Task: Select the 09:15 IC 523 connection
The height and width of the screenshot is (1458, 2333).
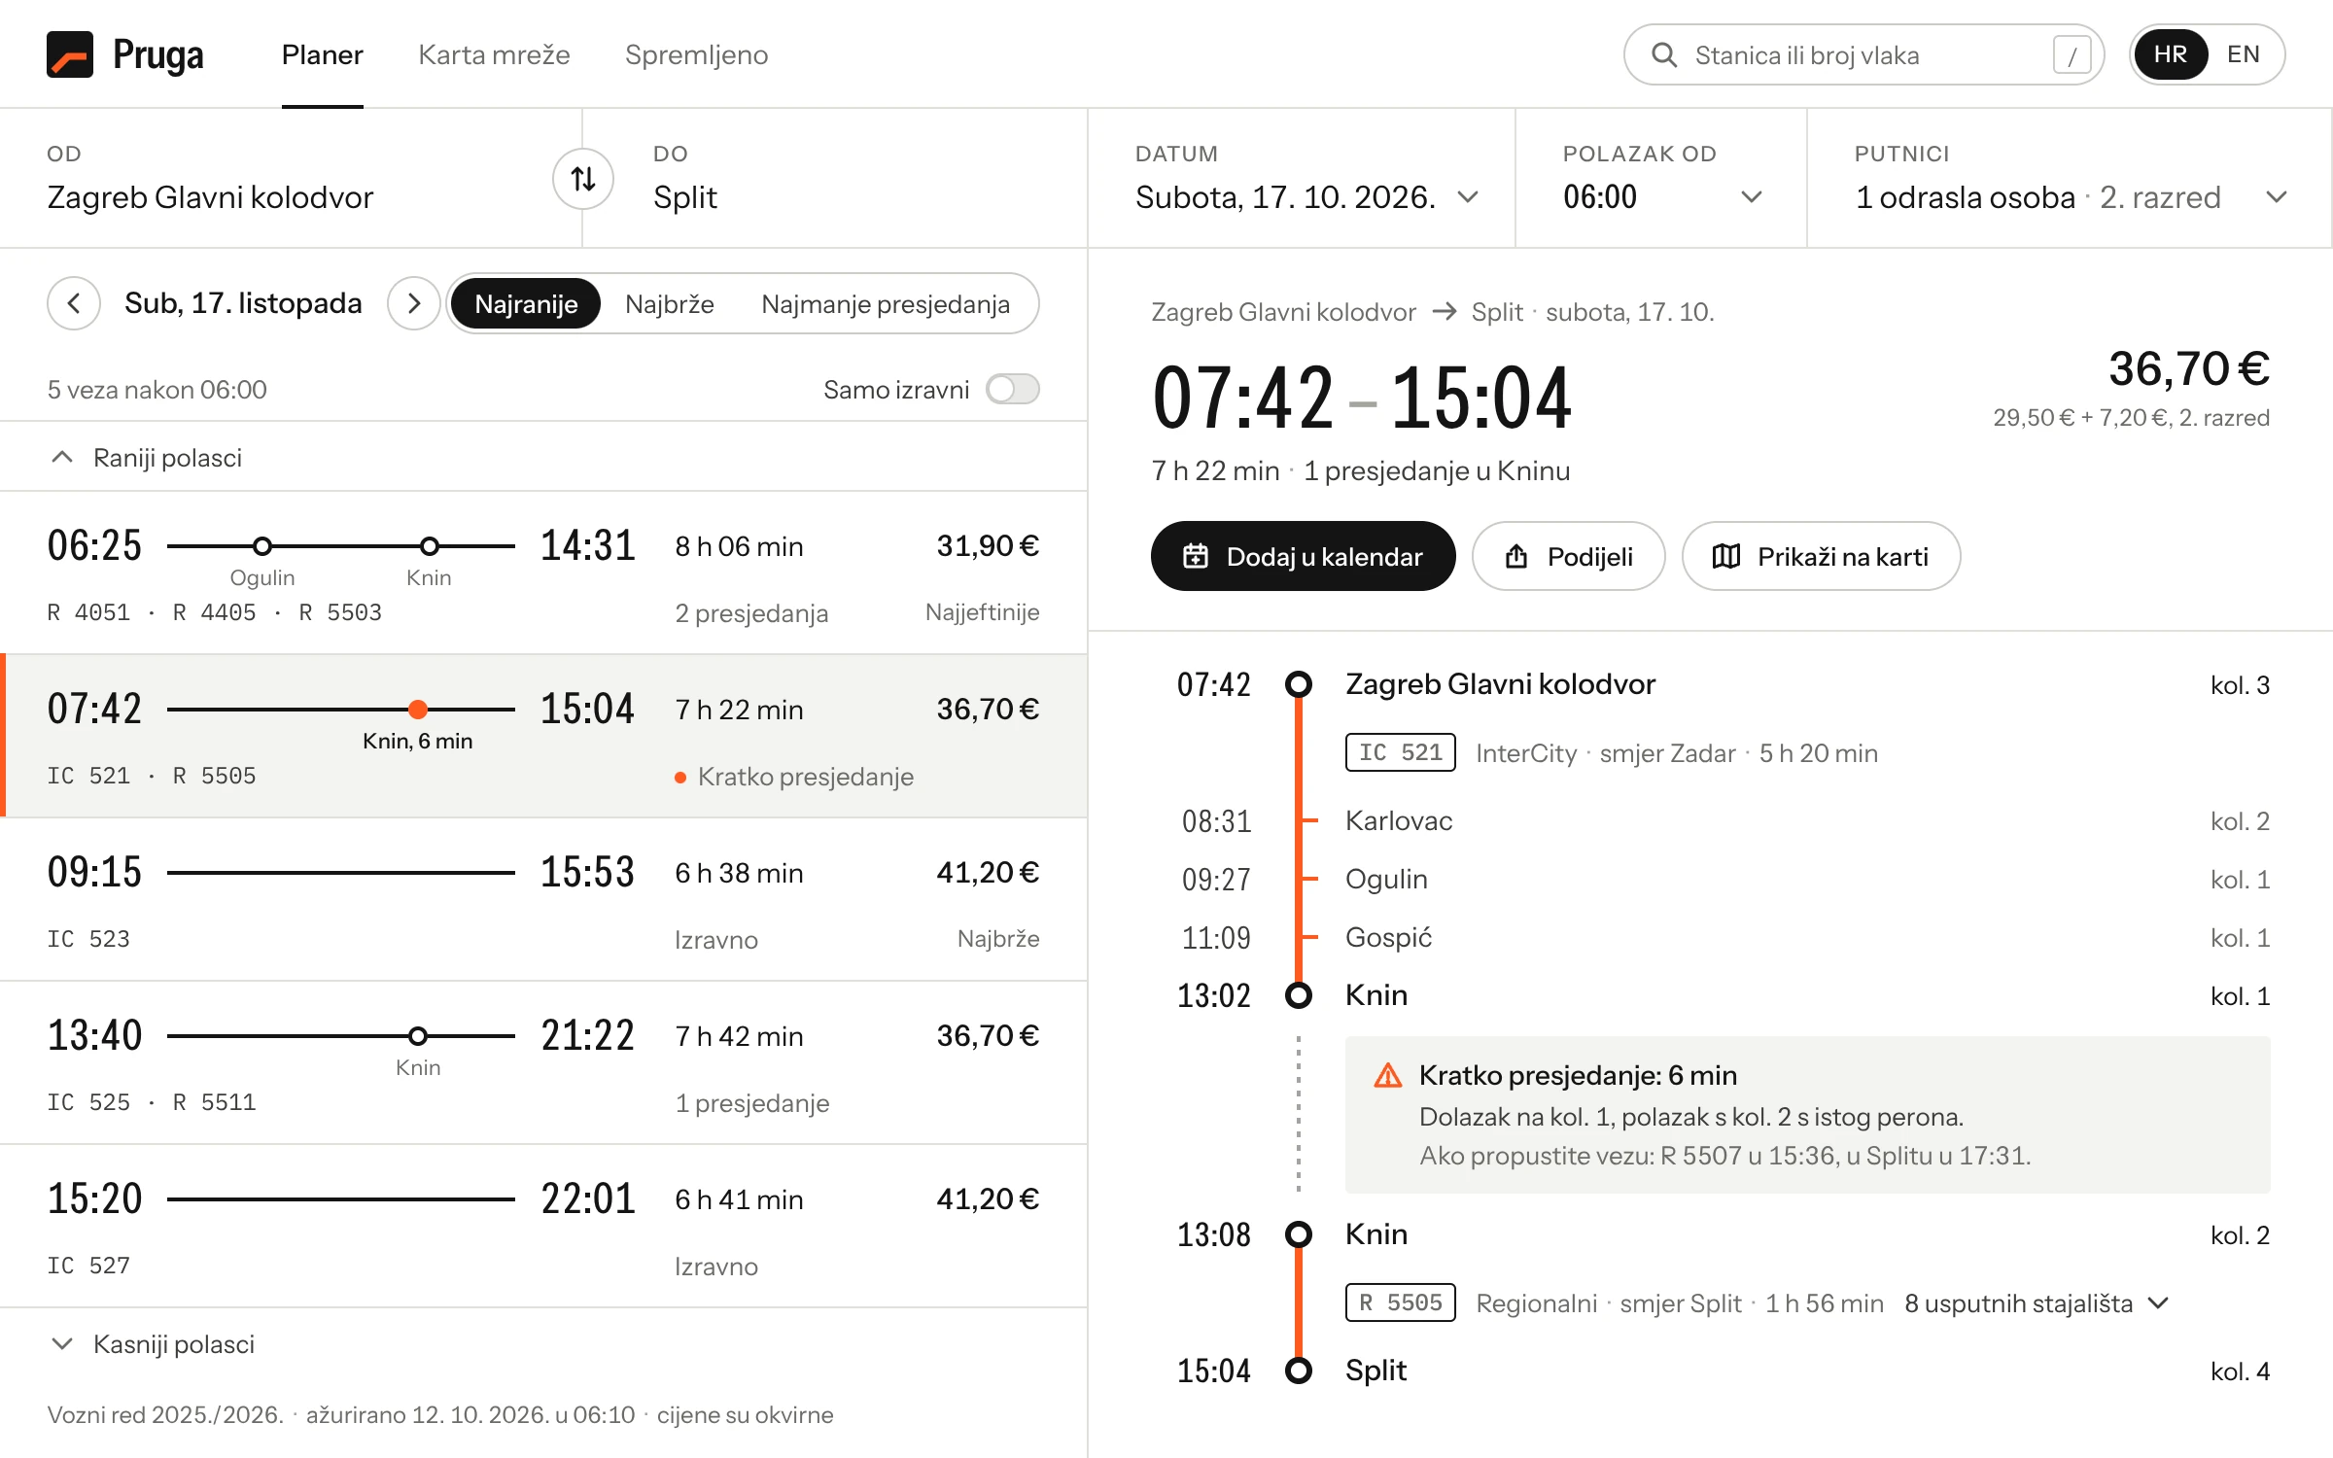Action: point(543,900)
